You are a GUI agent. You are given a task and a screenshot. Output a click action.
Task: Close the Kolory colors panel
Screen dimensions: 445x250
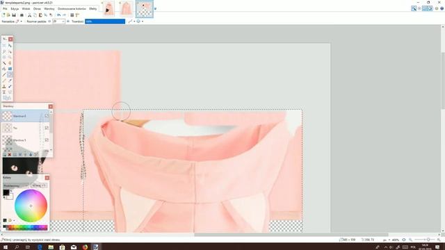coord(47,178)
